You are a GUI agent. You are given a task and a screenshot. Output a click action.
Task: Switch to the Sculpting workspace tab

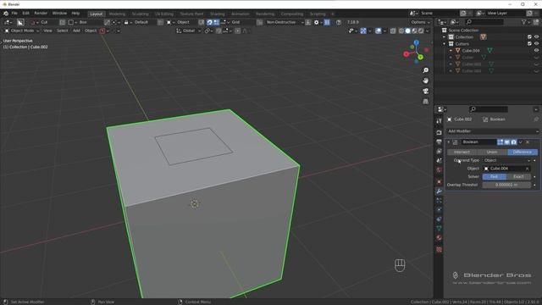[x=140, y=14]
